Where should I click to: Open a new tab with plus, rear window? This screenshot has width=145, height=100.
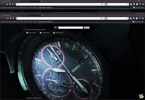[x=42, y=1]
